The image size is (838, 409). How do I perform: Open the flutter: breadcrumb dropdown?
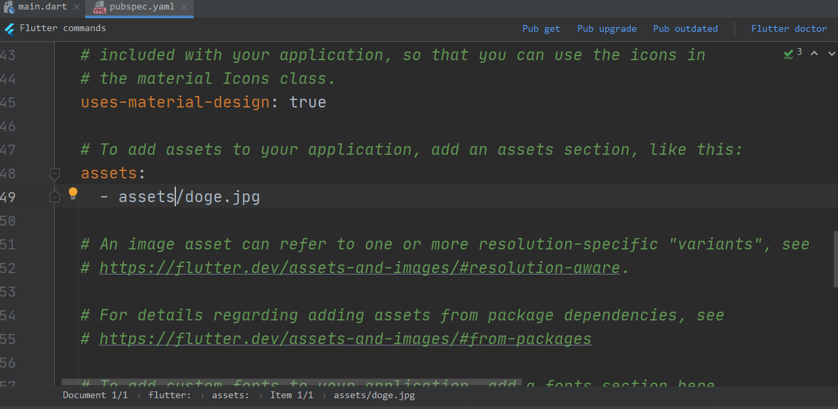tap(169, 395)
